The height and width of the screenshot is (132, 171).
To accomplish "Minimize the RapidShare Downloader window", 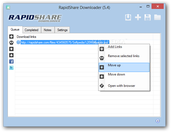I will coord(141,7).
